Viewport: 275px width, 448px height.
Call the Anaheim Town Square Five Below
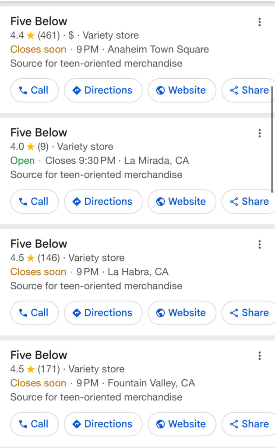34,90
